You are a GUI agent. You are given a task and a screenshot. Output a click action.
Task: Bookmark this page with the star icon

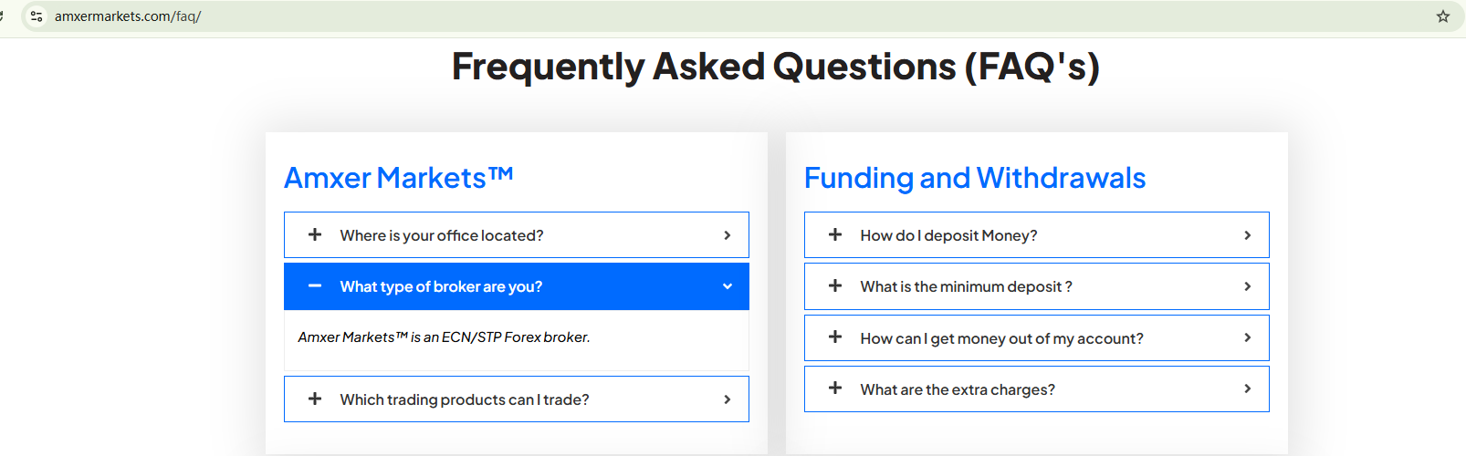[x=1443, y=16]
